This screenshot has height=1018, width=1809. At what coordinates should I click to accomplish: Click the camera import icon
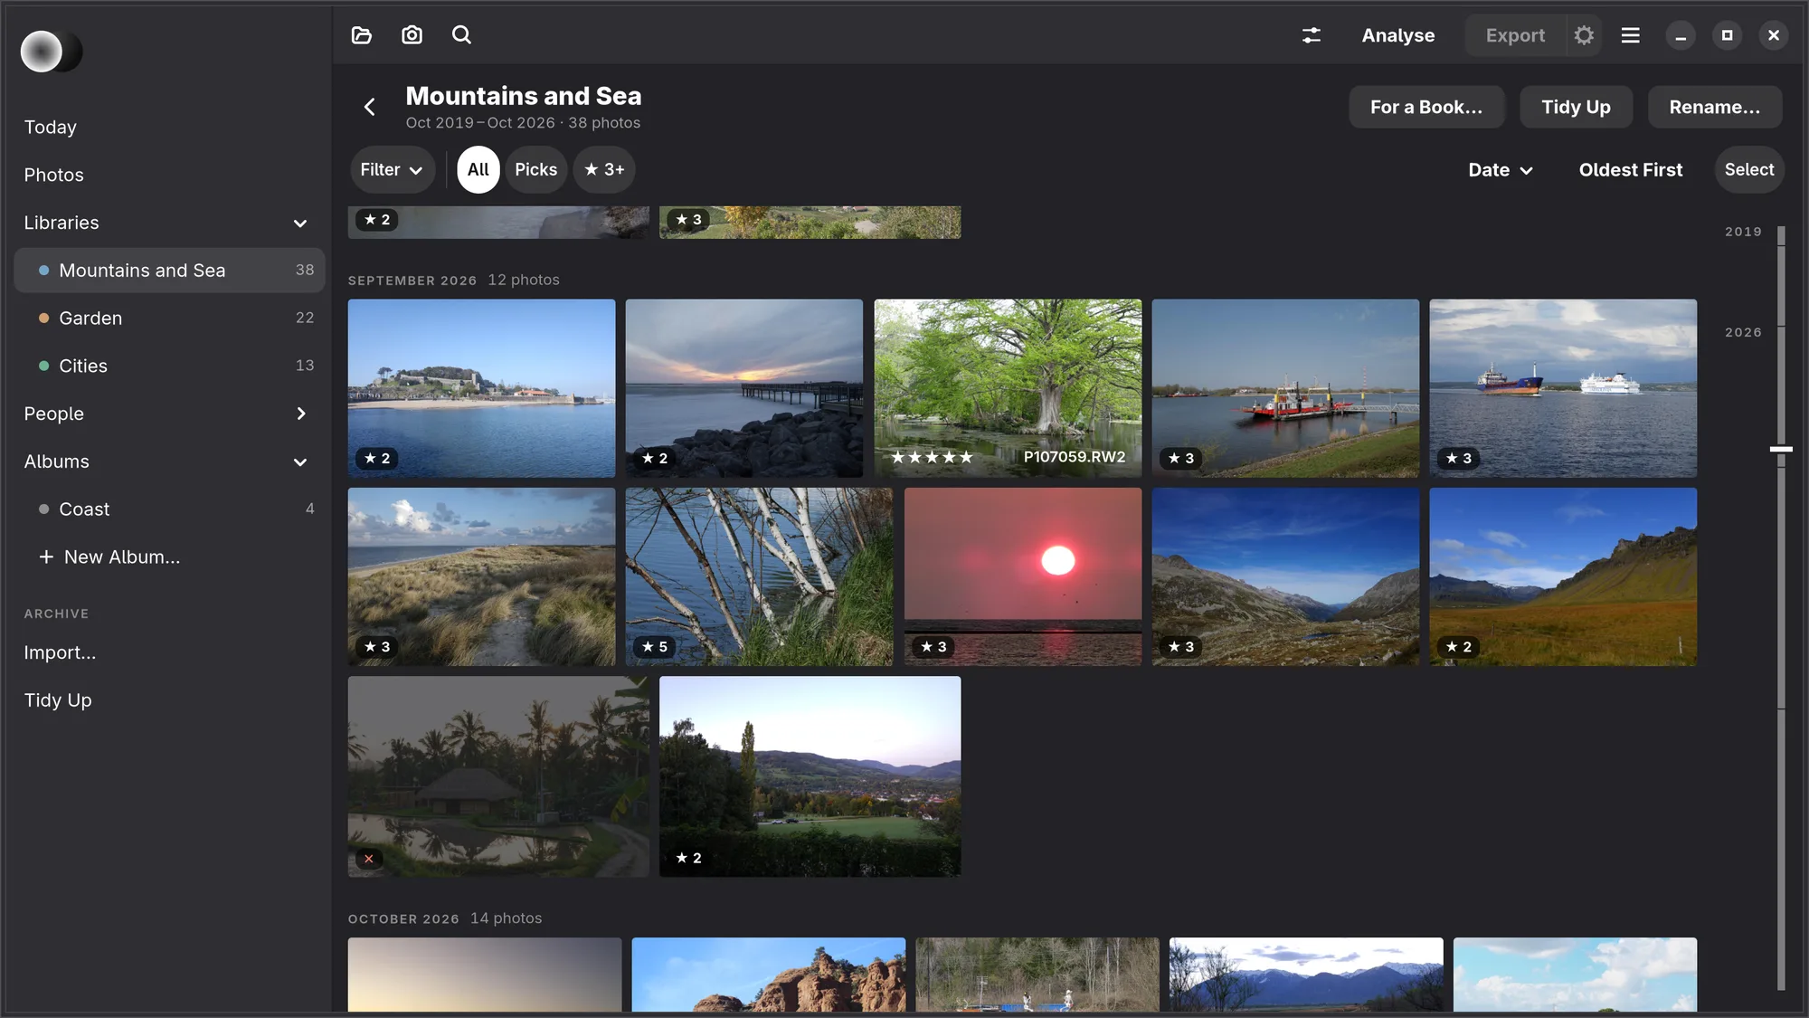tap(412, 35)
